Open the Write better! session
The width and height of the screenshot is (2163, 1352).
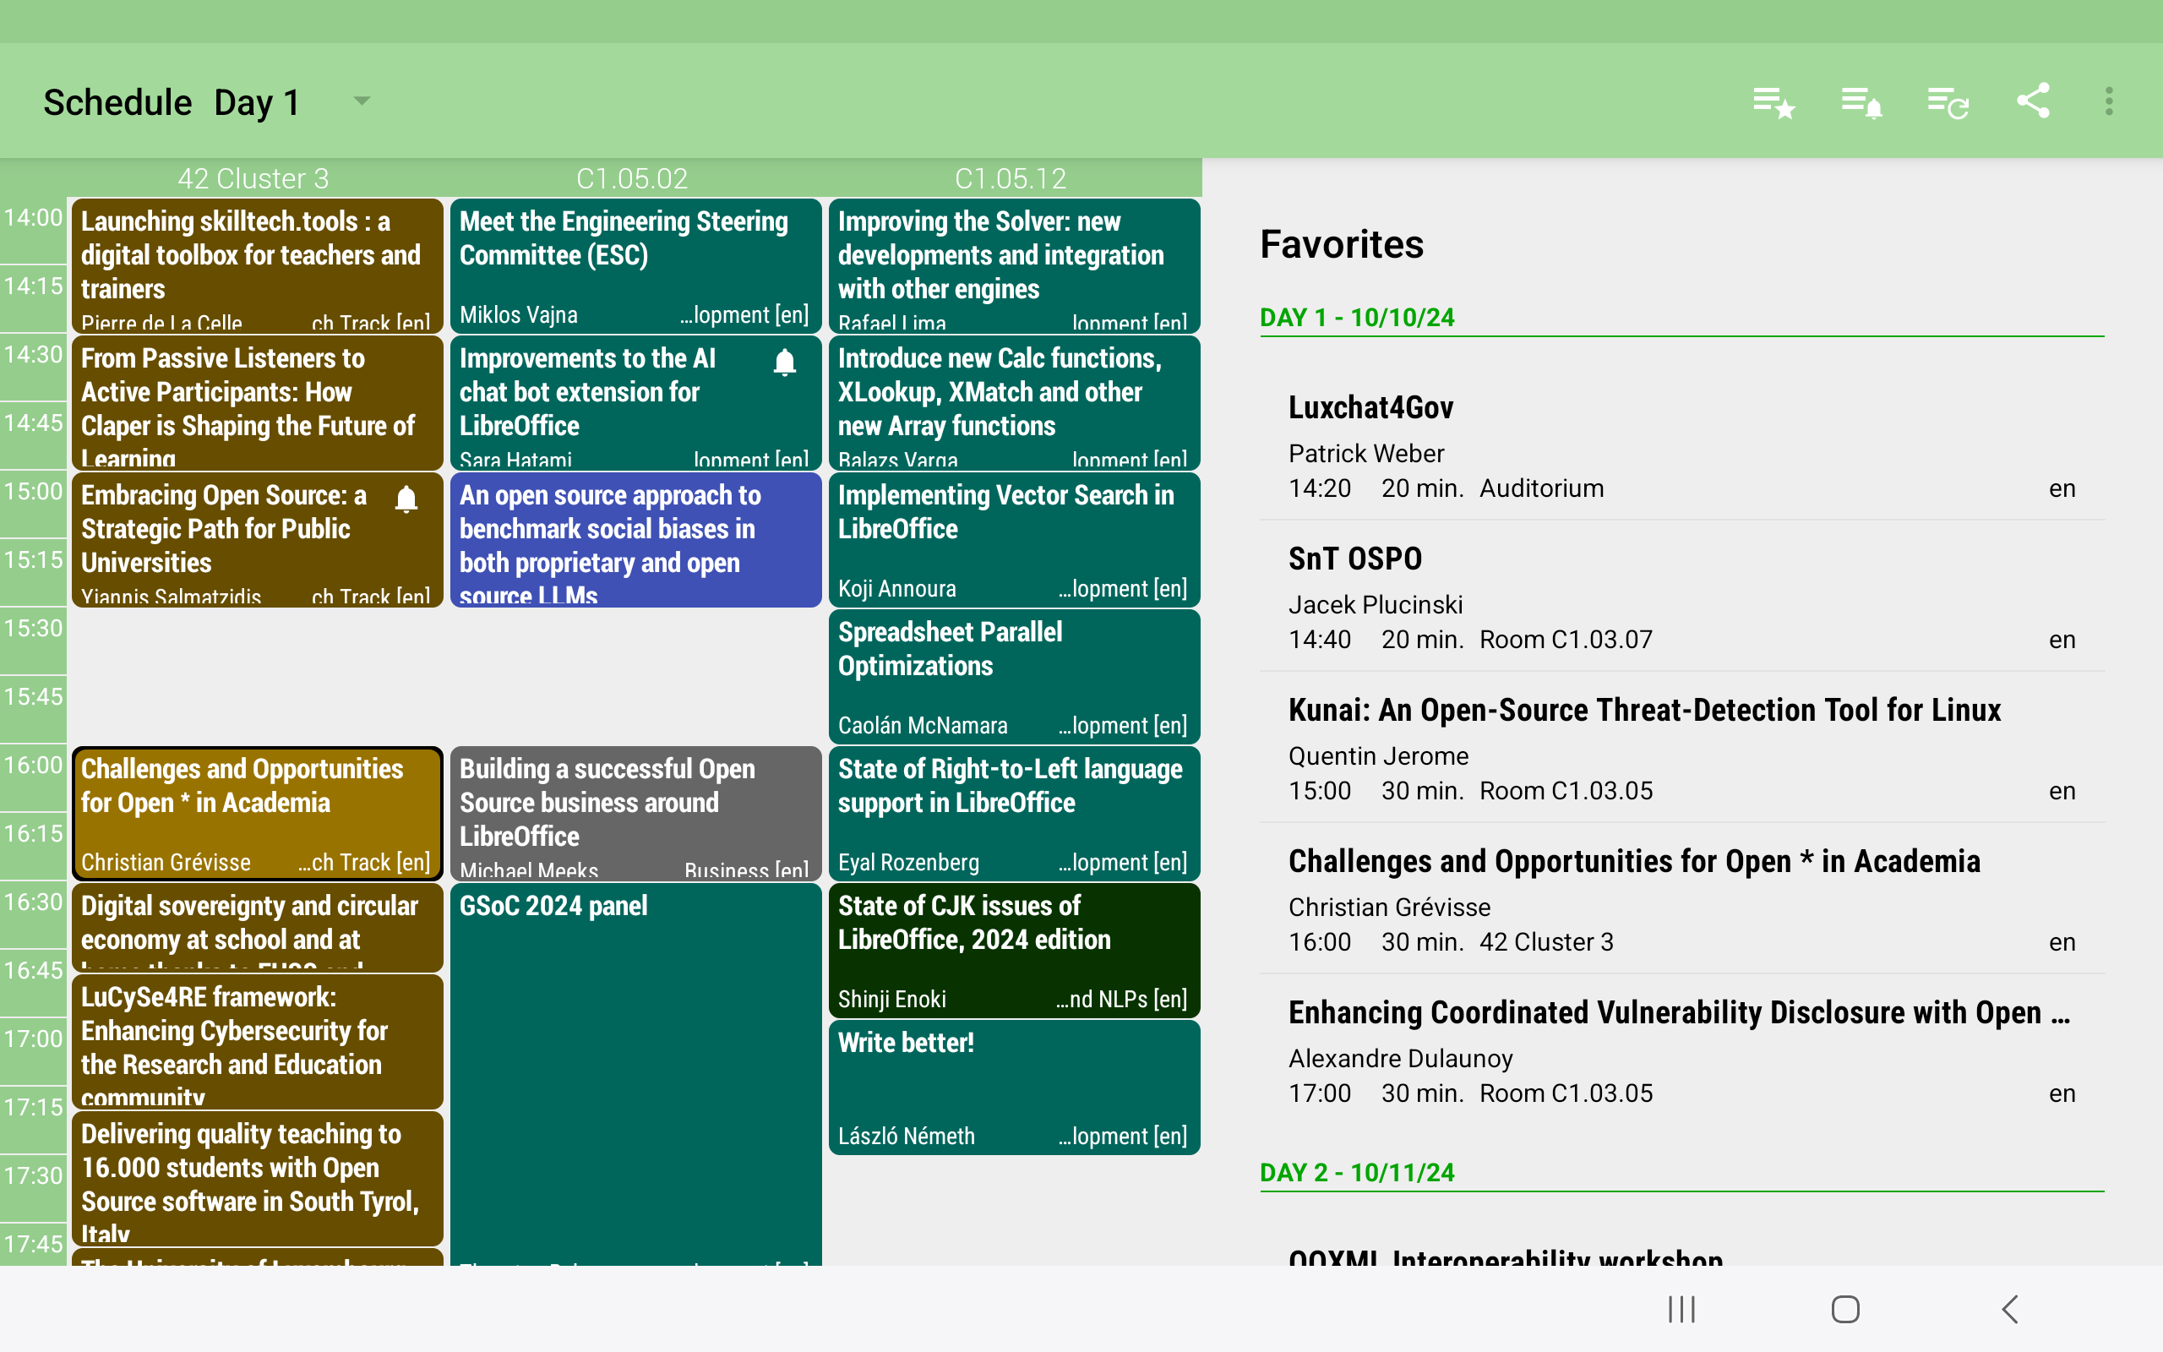click(1015, 1087)
